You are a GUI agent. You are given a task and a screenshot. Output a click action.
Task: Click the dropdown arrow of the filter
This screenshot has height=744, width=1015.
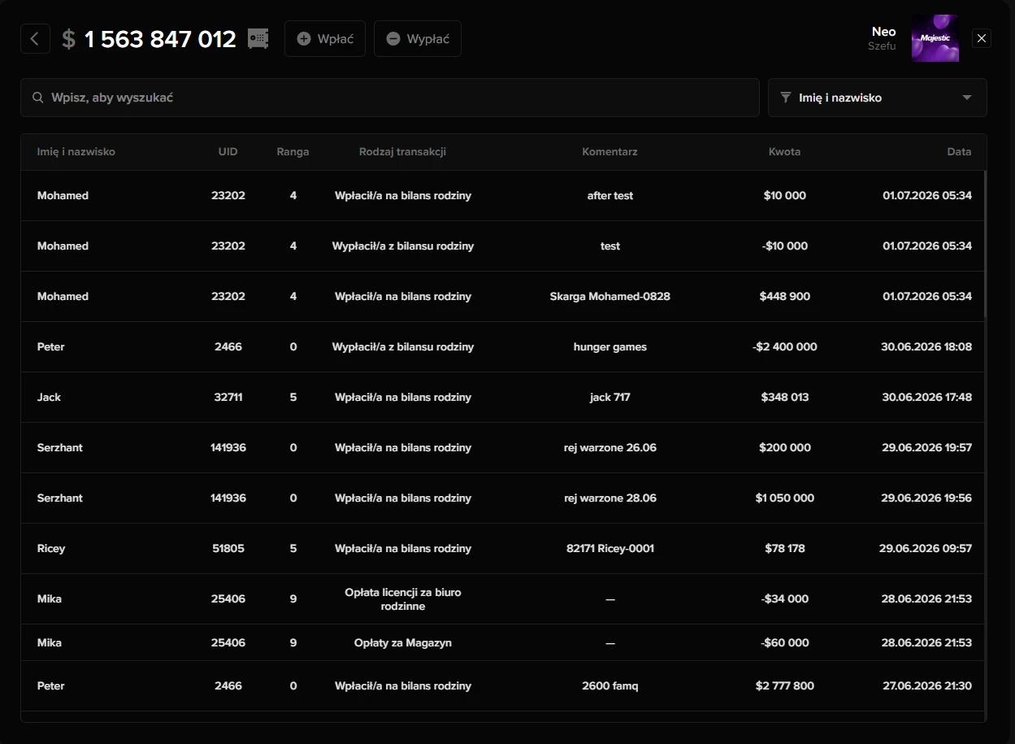[967, 98]
